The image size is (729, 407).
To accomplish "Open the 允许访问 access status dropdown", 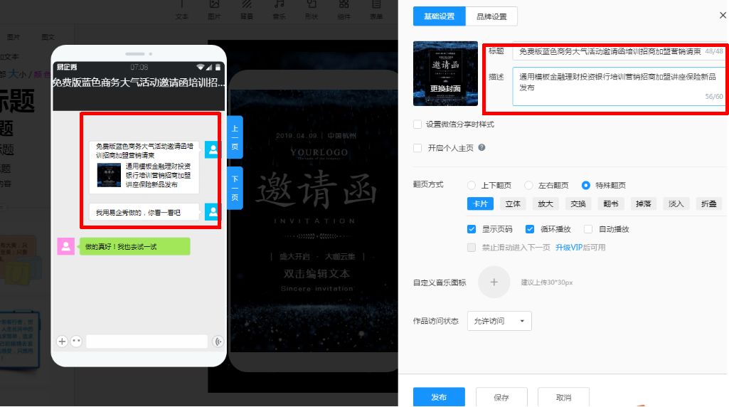I will point(499,321).
